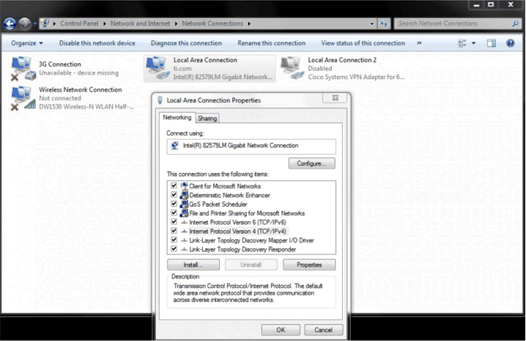Click the Local Area Connection 2 adapter icon
This screenshot has width=526, height=341.
(292, 67)
